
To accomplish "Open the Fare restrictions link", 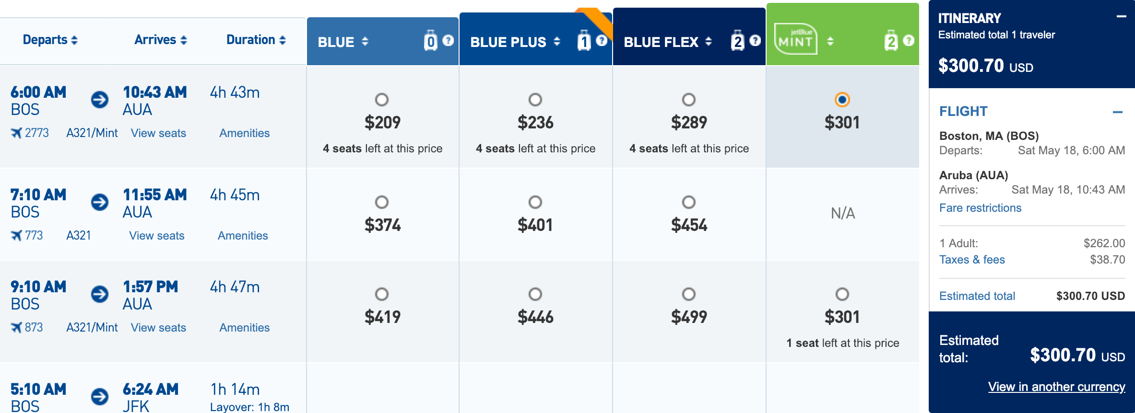I will click(x=980, y=208).
